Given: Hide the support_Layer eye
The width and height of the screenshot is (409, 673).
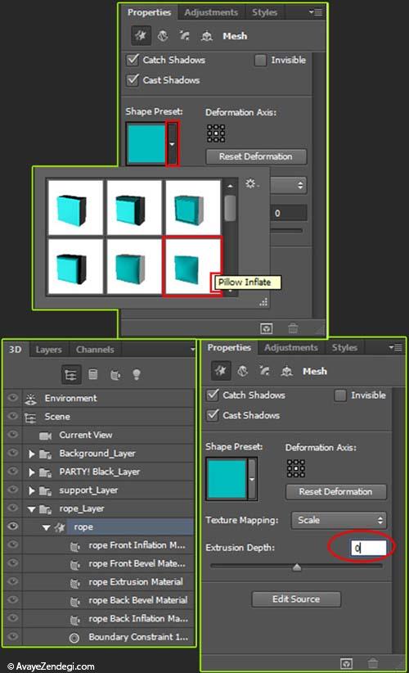Looking at the screenshot, I should pyautogui.click(x=13, y=490).
